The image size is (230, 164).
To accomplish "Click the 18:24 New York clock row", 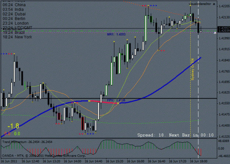I will 17,37.
